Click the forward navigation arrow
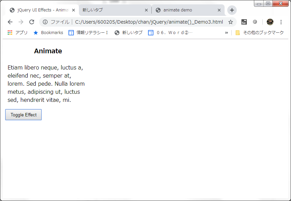The height and width of the screenshot is (201, 291). click(x=21, y=22)
